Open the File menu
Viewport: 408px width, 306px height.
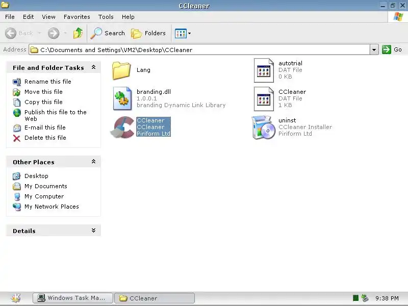click(10, 17)
